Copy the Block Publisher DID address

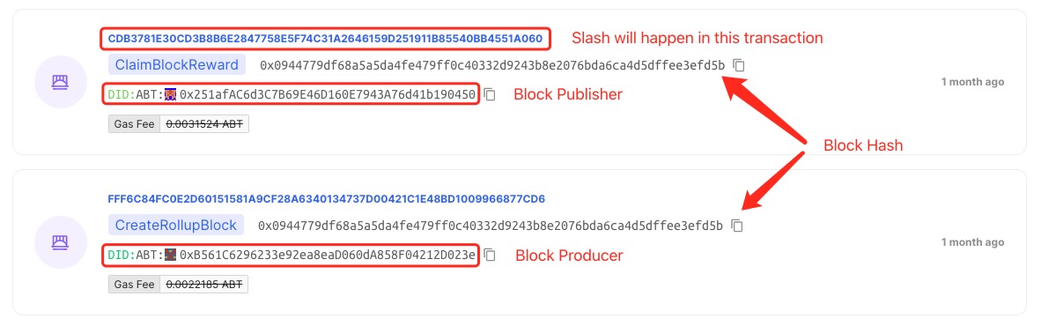click(x=490, y=95)
